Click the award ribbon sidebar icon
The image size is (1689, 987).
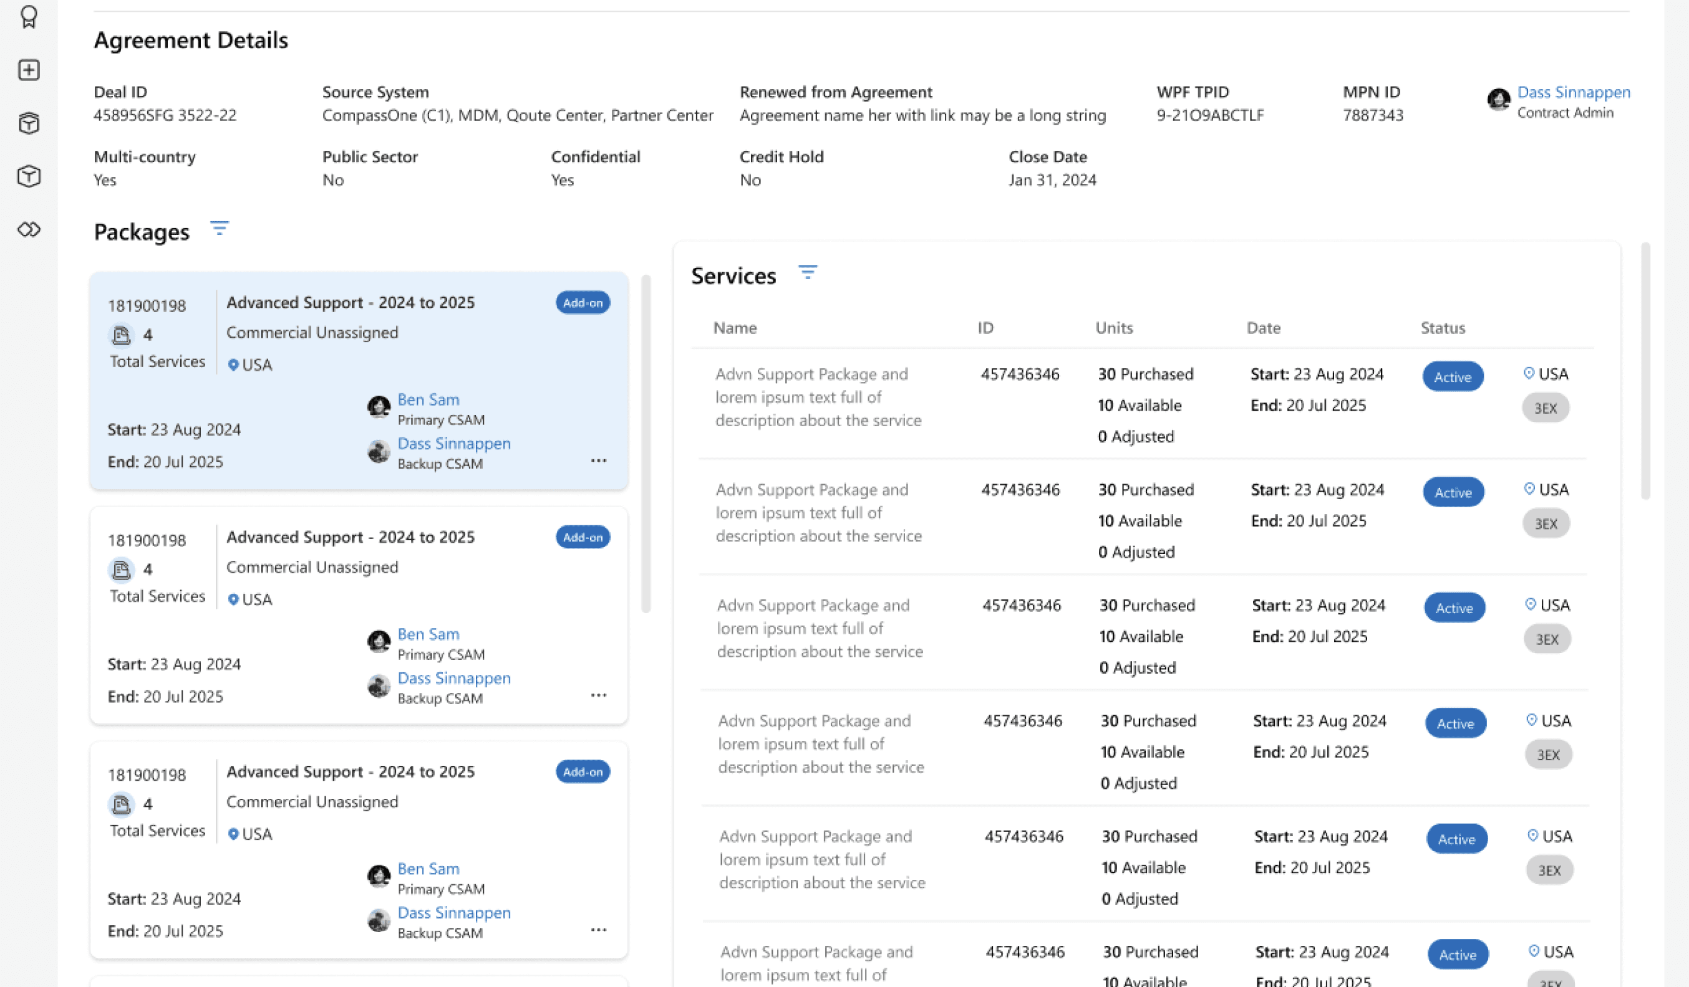click(29, 17)
